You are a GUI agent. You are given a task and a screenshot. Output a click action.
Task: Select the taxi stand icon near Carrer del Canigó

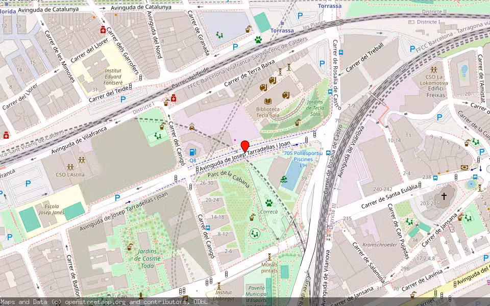[191, 127]
